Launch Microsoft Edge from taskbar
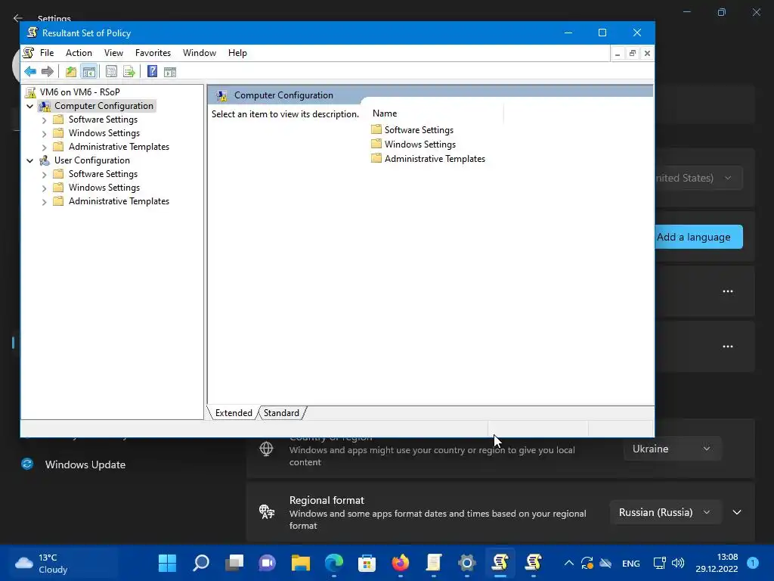Screen dimensions: 774x581 click(x=334, y=563)
